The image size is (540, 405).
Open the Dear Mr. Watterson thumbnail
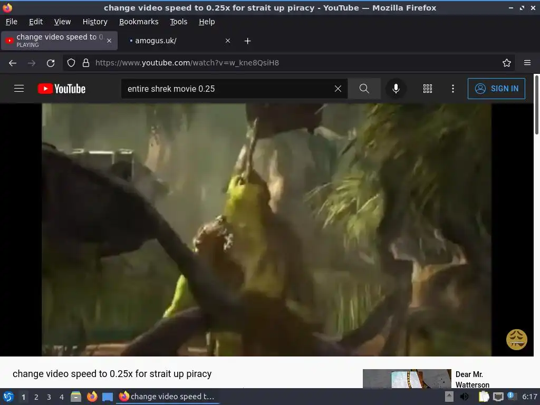[x=407, y=379]
